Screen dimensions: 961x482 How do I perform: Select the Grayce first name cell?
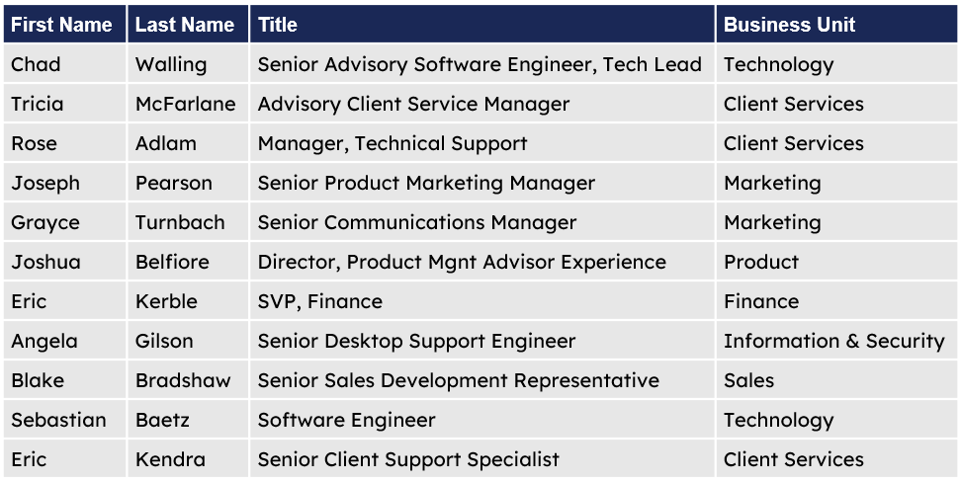pyautogui.click(x=65, y=221)
